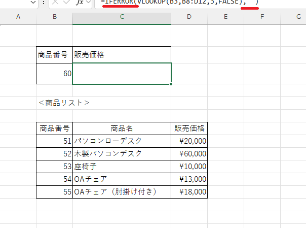The width and height of the screenshot is (306, 228).
Task: Click cell B3 containing value 60
Action: pos(54,74)
